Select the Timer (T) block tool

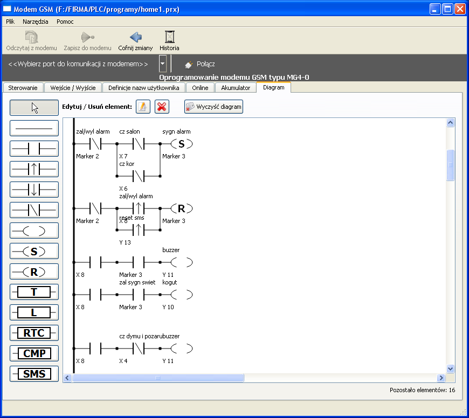tap(34, 292)
